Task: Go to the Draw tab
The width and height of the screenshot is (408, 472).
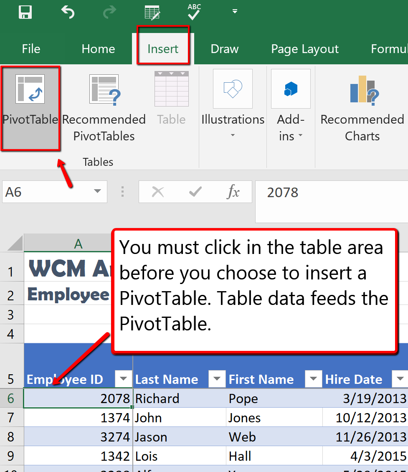Action: (x=224, y=49)
